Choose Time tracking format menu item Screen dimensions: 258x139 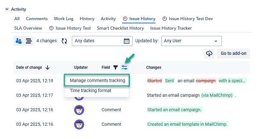click(91, 91)
